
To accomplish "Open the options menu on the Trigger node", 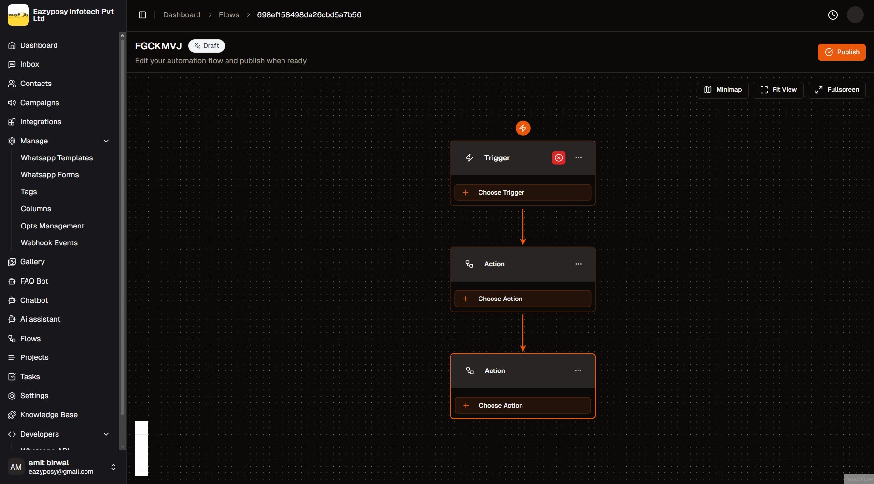I will 578,157.
